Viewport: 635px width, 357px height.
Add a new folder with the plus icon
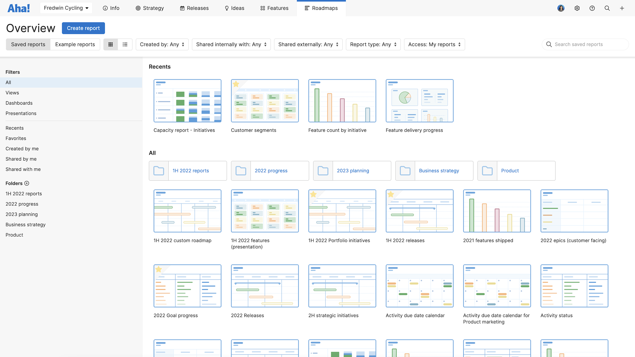(27, 183)
